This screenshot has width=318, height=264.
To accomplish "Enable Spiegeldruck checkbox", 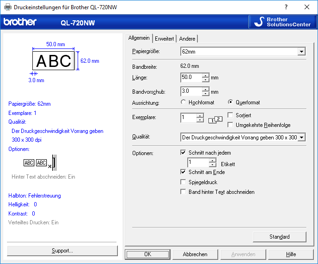I will (x=183, y=182).
